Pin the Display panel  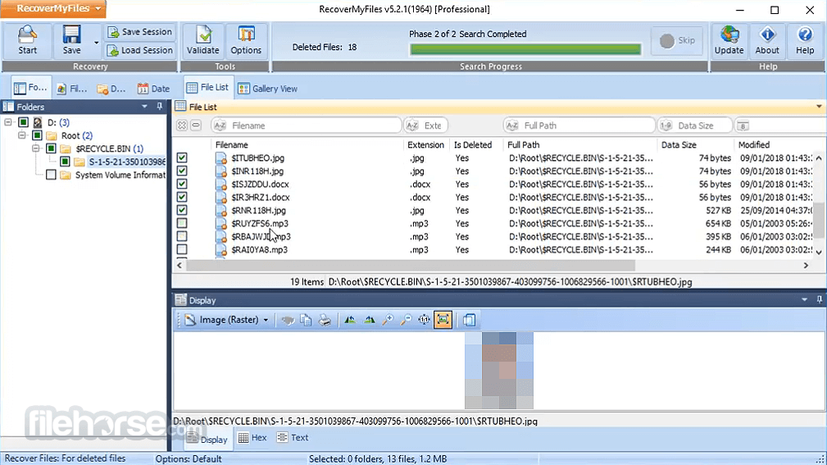[819, 300]
